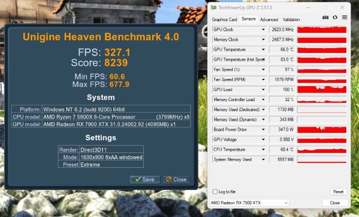
Task: Click the GPU-Z screenshot camera icon
Action: click(x=326, y=17)
